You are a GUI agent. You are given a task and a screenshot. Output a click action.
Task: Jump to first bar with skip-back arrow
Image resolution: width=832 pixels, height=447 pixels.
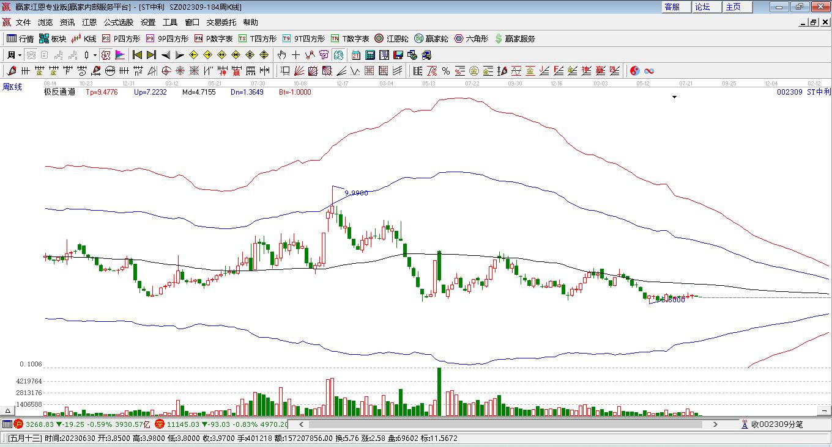(x=137, y=55)
